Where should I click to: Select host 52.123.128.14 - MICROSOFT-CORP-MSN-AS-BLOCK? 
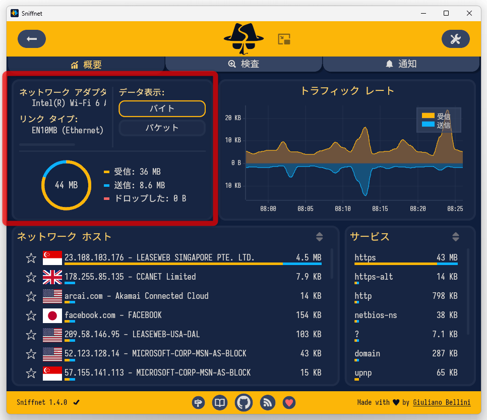click(193, 354)
